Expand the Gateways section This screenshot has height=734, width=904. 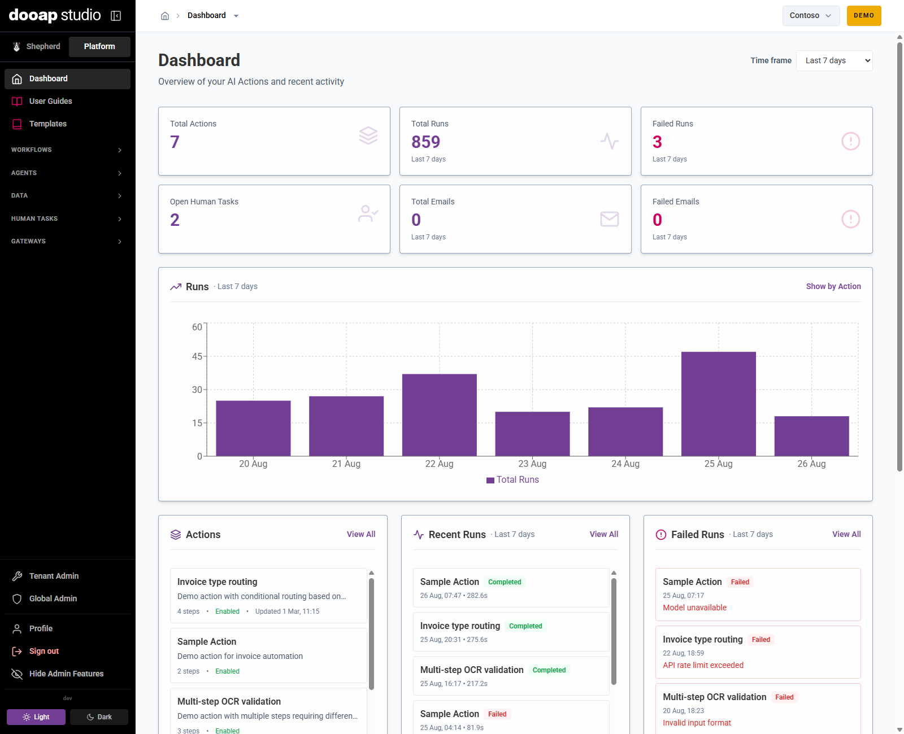(67, 242)
